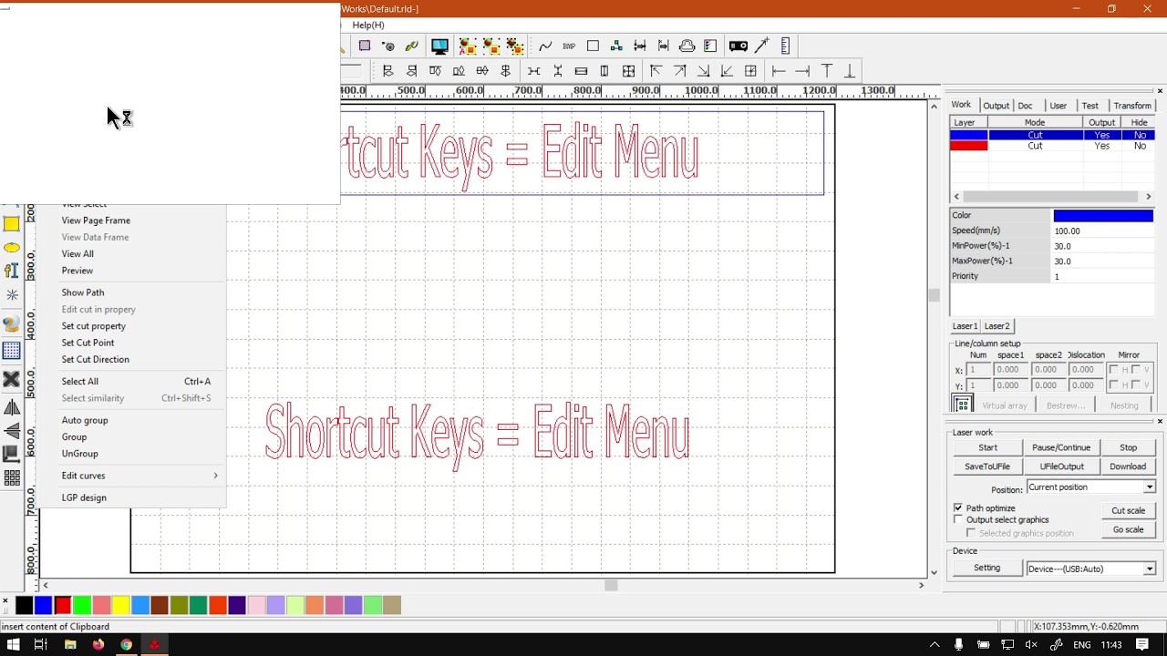Click the Windows Start button
Screen dimensions: 1167x656
click(13, 644)
